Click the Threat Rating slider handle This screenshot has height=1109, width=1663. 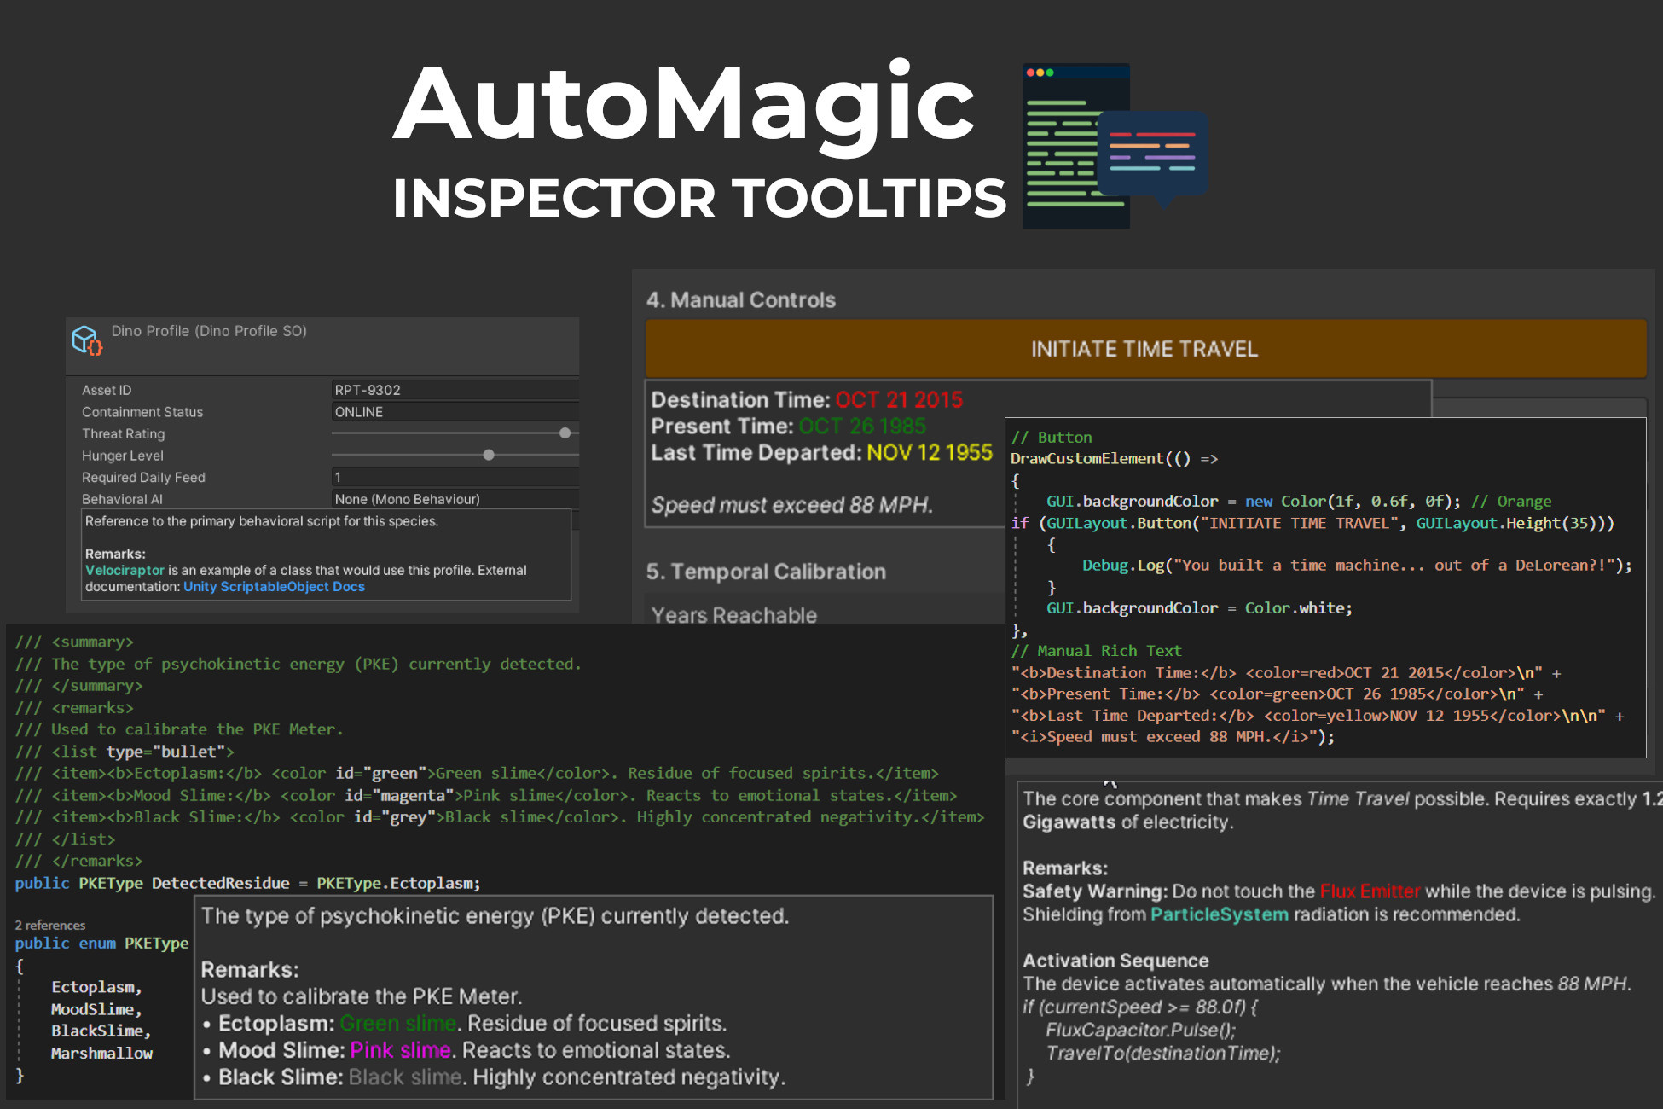pyautogui.click(x=565, y=433)
